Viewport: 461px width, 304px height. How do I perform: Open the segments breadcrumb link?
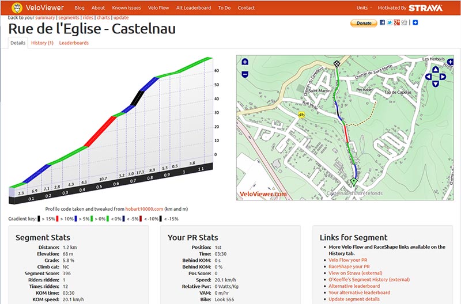(69, 18)
